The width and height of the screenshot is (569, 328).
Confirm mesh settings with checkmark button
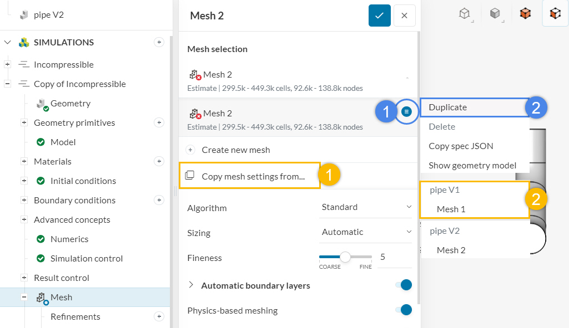[379, 16]
